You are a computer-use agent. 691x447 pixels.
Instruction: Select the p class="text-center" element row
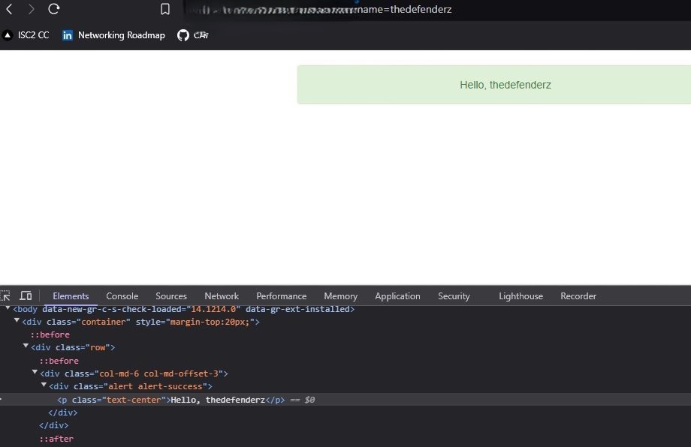(x=345, y=400)
